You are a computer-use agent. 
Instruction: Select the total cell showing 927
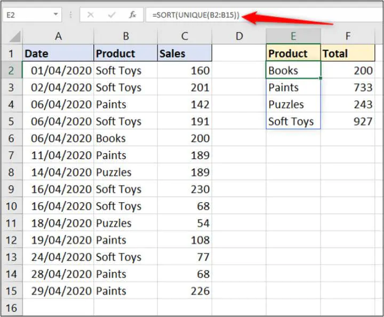click(x=348, y=121)
